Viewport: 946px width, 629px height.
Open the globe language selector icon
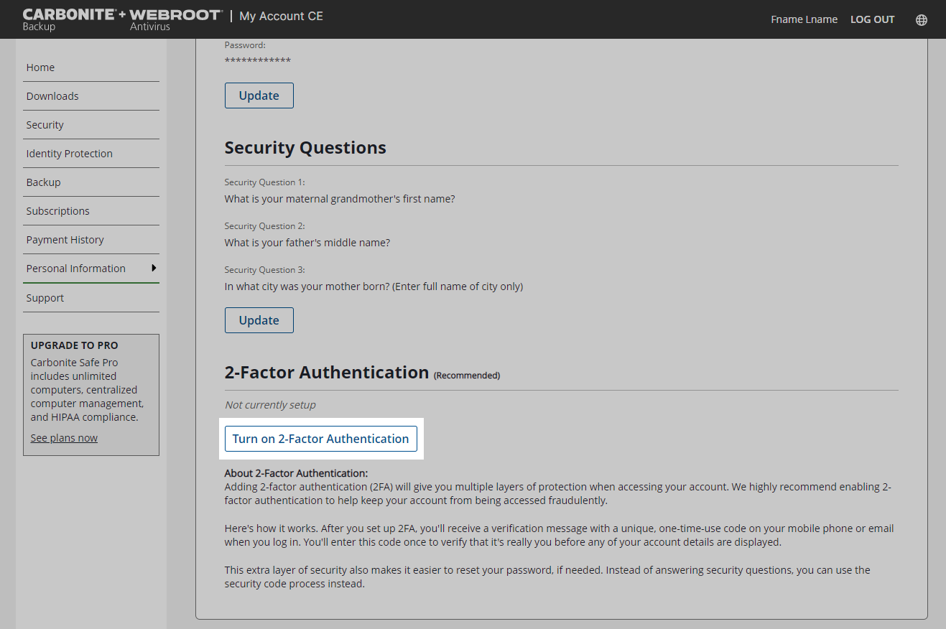(x=922, y=19)
